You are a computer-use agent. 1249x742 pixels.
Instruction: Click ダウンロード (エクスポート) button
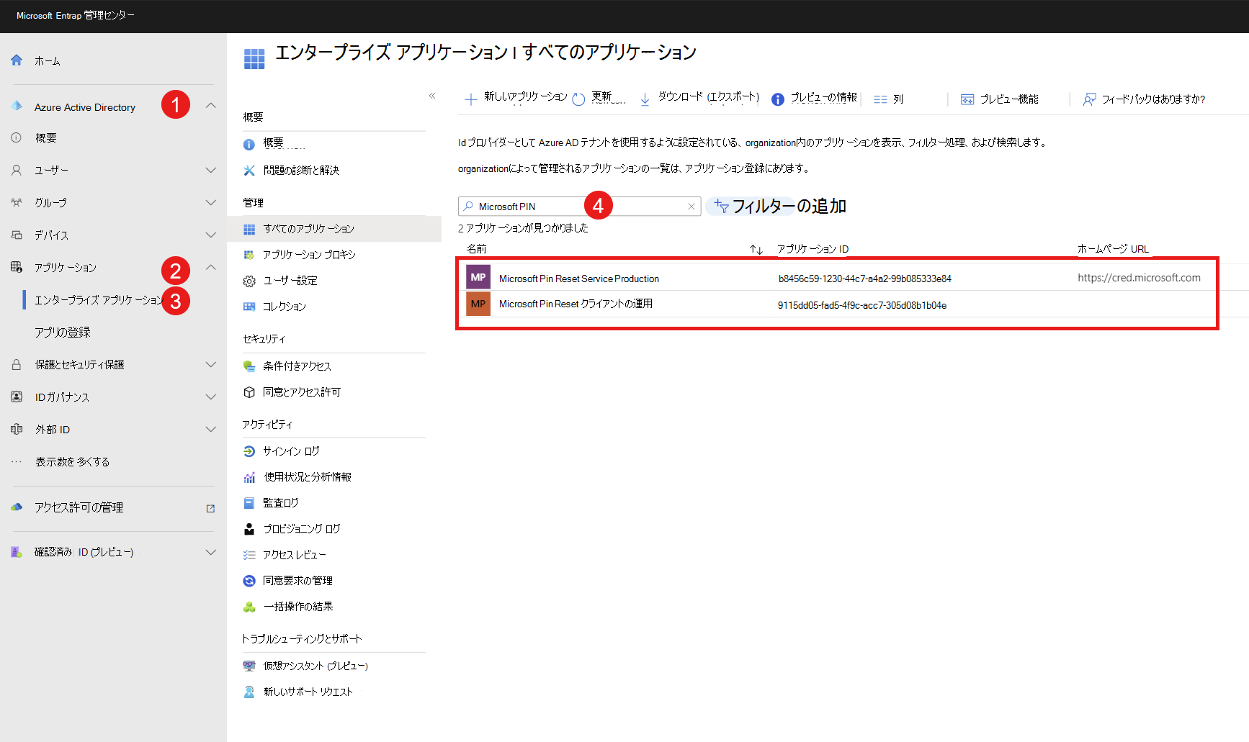[x=699, y=98]
